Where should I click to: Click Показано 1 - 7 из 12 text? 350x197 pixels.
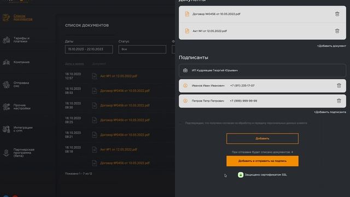(x=78, y=173)
